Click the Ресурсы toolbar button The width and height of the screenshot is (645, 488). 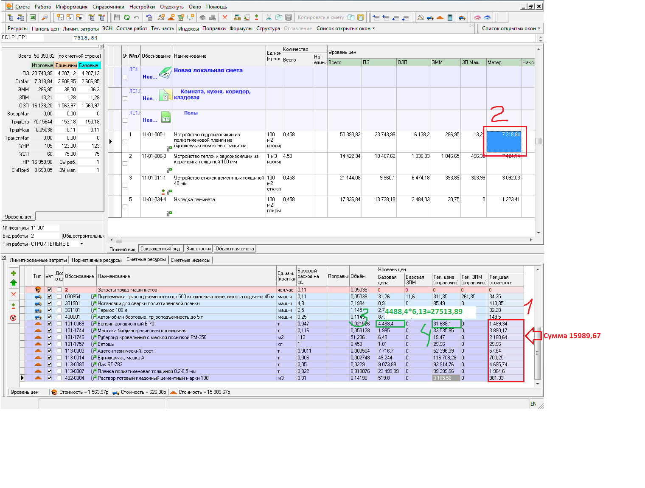(17, 28)
